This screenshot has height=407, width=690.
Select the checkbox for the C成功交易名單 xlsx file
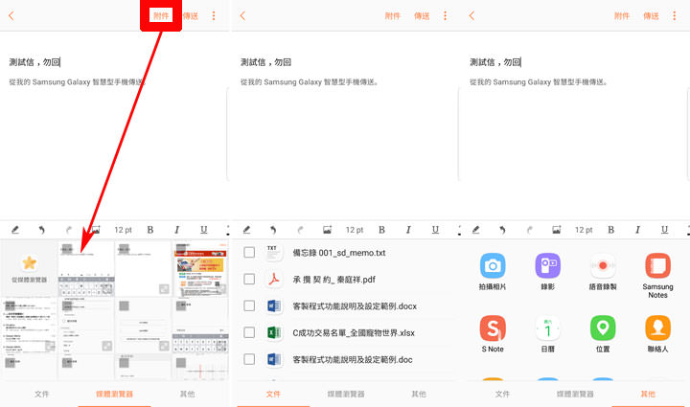tap(249, 332)
